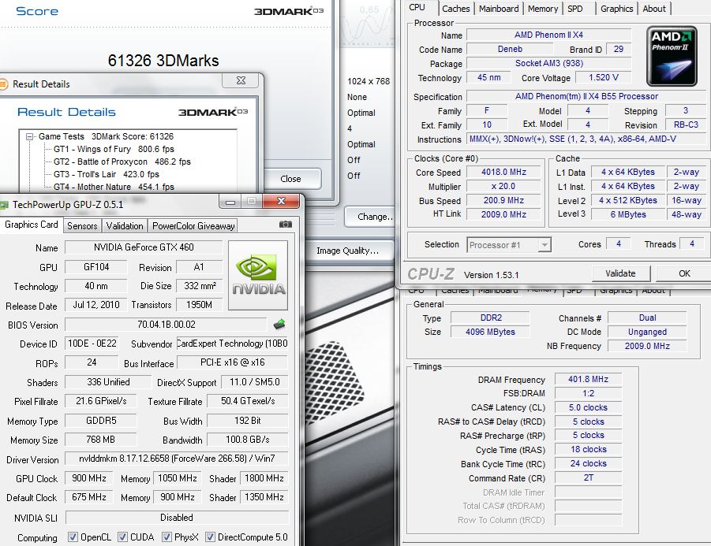Click the Specification AMD Phenom II X4 B55 field
The width and height of the screenshot is (711, 546).
point(586,96)
